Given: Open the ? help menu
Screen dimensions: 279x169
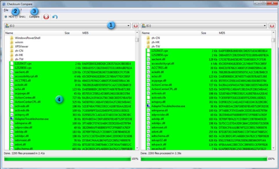Looking at the screenshot, I should 21,10.
